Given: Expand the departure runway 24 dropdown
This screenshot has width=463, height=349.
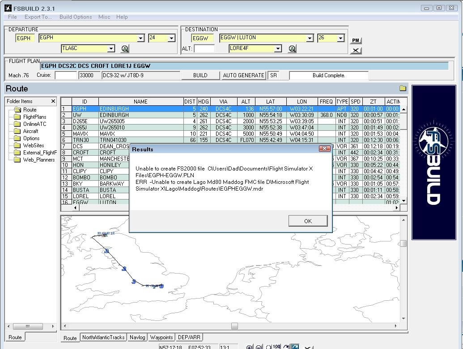Looking at the screenshot, I should coord(172,38).
